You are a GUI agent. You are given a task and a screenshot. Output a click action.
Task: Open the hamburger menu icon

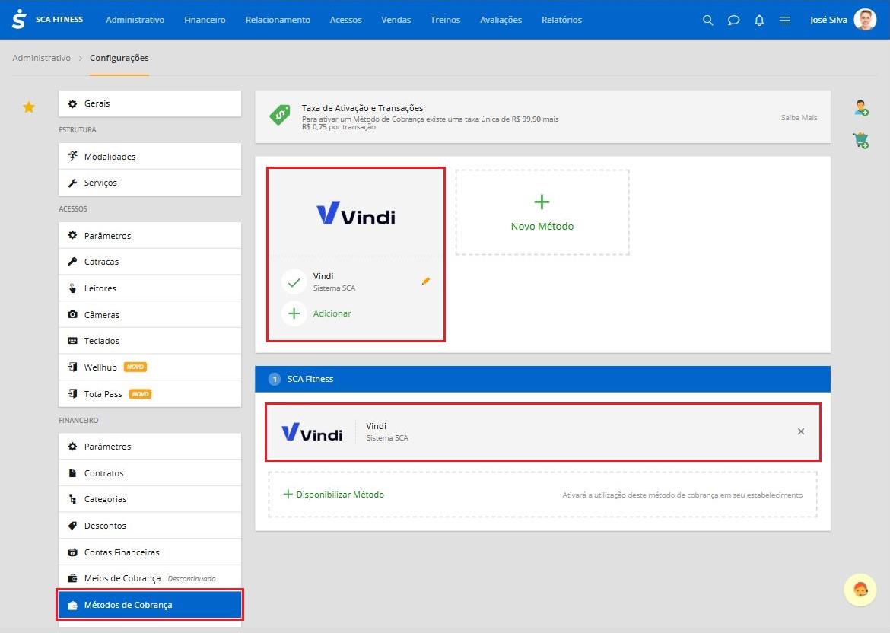pyautogui.click(x=784, y=20)
